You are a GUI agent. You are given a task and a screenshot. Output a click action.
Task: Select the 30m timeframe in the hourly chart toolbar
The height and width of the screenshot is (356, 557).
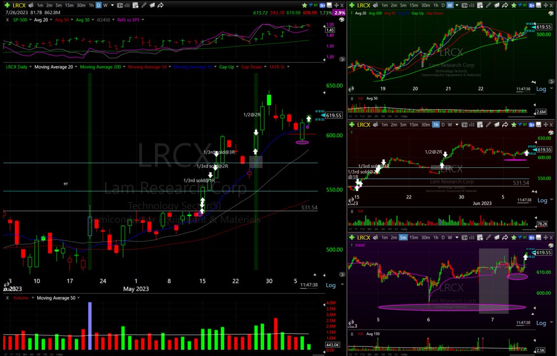[x=426, y=125]
